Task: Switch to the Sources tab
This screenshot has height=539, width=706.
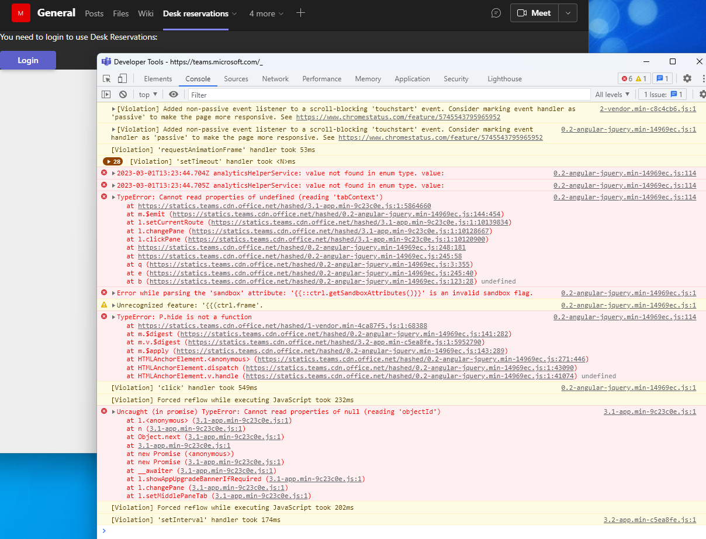Action: coord(236,79)
